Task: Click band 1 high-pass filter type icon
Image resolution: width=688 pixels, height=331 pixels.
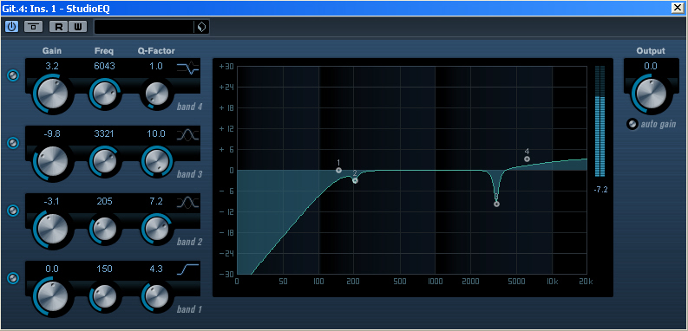Action: click(x=187, y=269)
